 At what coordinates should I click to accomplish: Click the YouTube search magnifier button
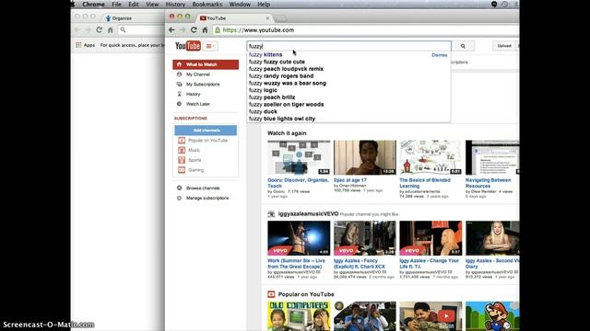pyautogui.click(x=463, y=46)
